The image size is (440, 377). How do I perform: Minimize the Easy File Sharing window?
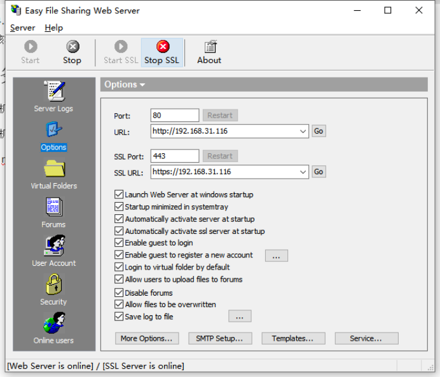click(357, 11)
